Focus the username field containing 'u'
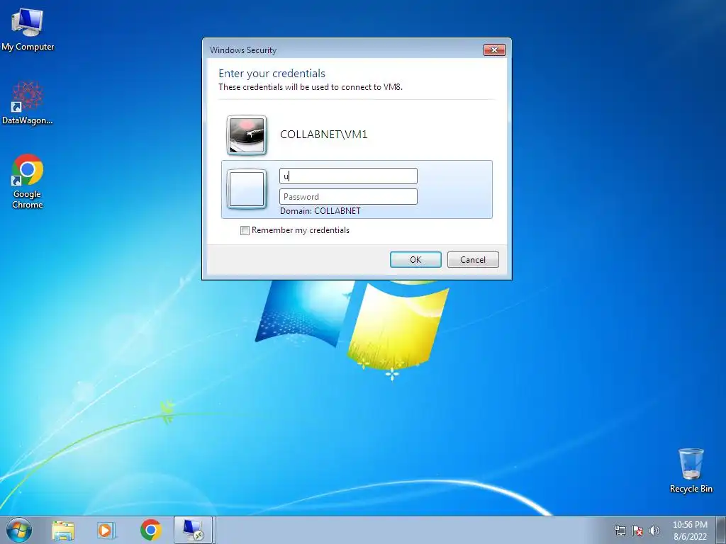 tap(348, 176)
